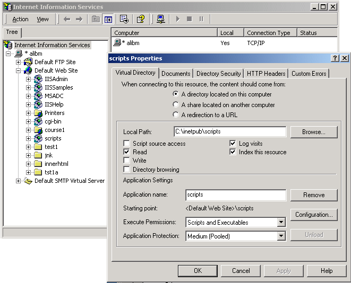Switch to the Directory Security tab
The width and height of the screenshot is (351, 283).
click(x=219, y=74)
